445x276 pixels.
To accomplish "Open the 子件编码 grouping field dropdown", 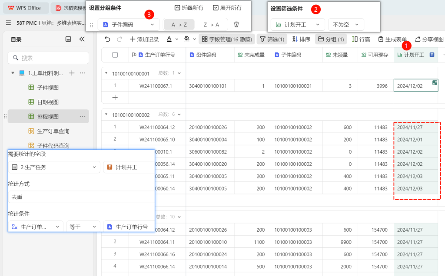I will pyautogui.click(x=129, y=25).
